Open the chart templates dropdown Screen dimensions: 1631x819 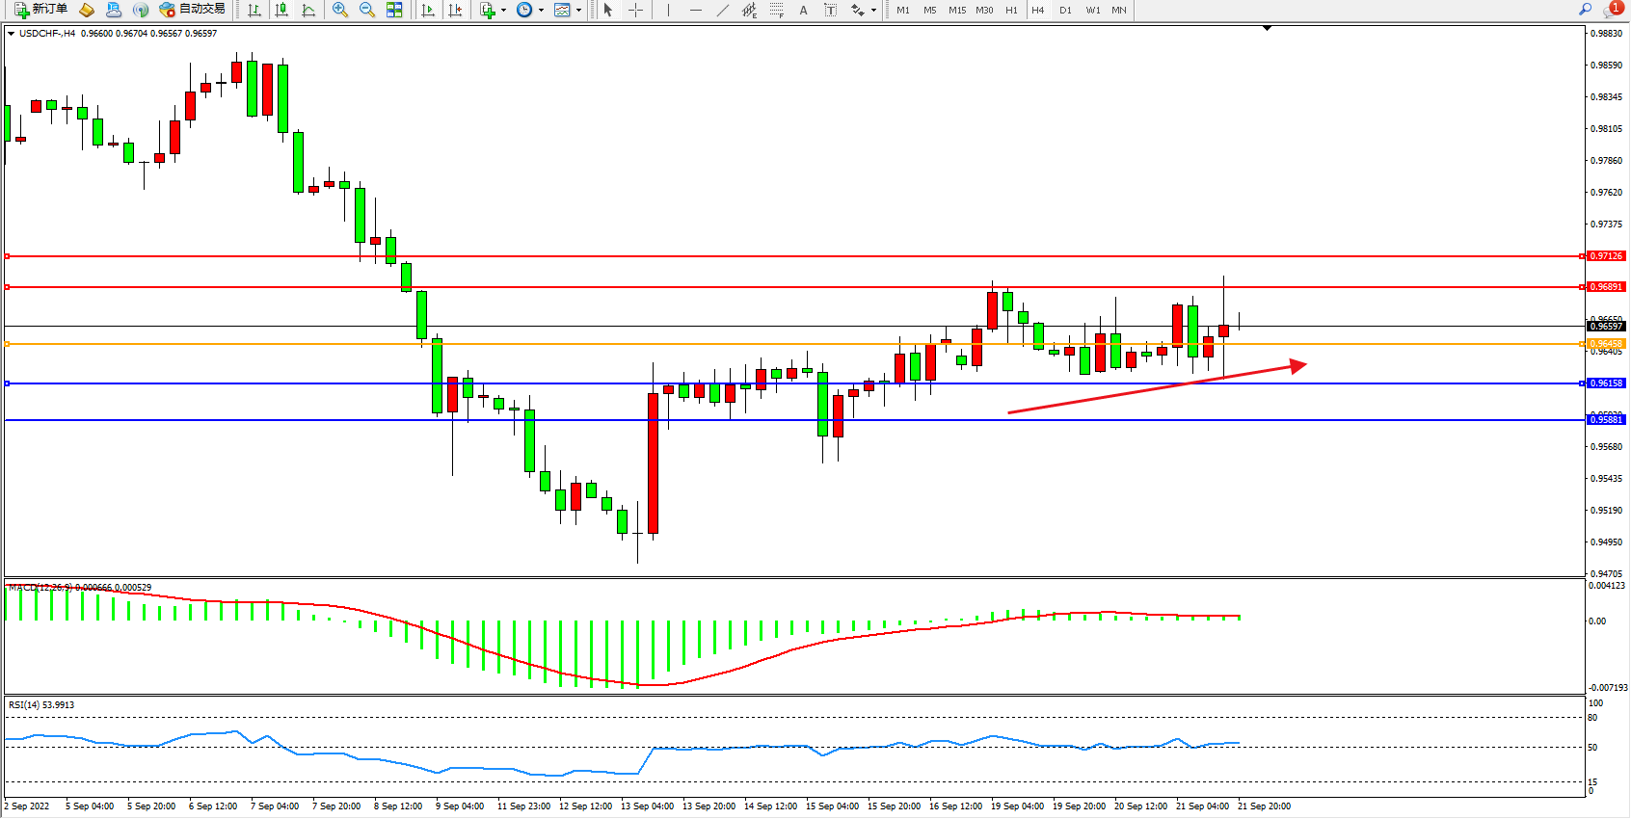tap(578, 11)
